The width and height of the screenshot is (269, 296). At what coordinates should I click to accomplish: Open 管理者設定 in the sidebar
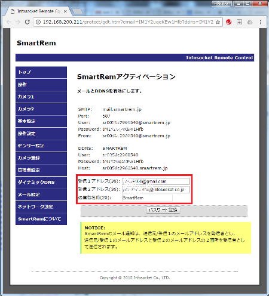tap(41, 170)
